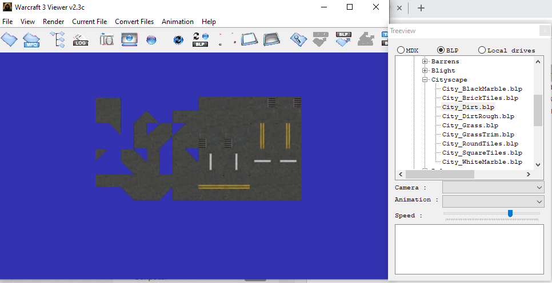Open the View menu

click(27, 22)
